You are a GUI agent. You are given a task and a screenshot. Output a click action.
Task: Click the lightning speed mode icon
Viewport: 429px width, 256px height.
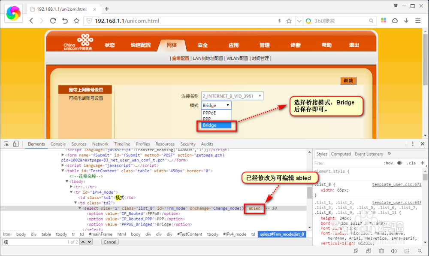pyautogui.click(x=279, y=21)
